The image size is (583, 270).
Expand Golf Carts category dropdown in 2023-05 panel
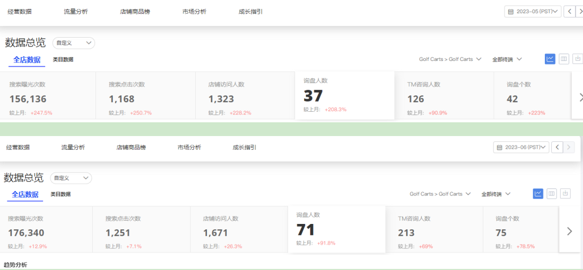tap(450, 59)
